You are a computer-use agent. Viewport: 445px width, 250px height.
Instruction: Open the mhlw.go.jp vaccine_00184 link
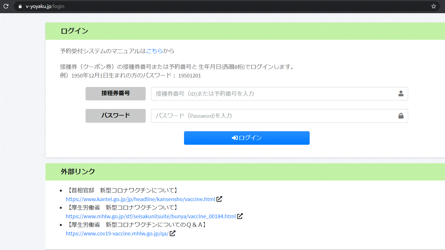click(151, 217)
